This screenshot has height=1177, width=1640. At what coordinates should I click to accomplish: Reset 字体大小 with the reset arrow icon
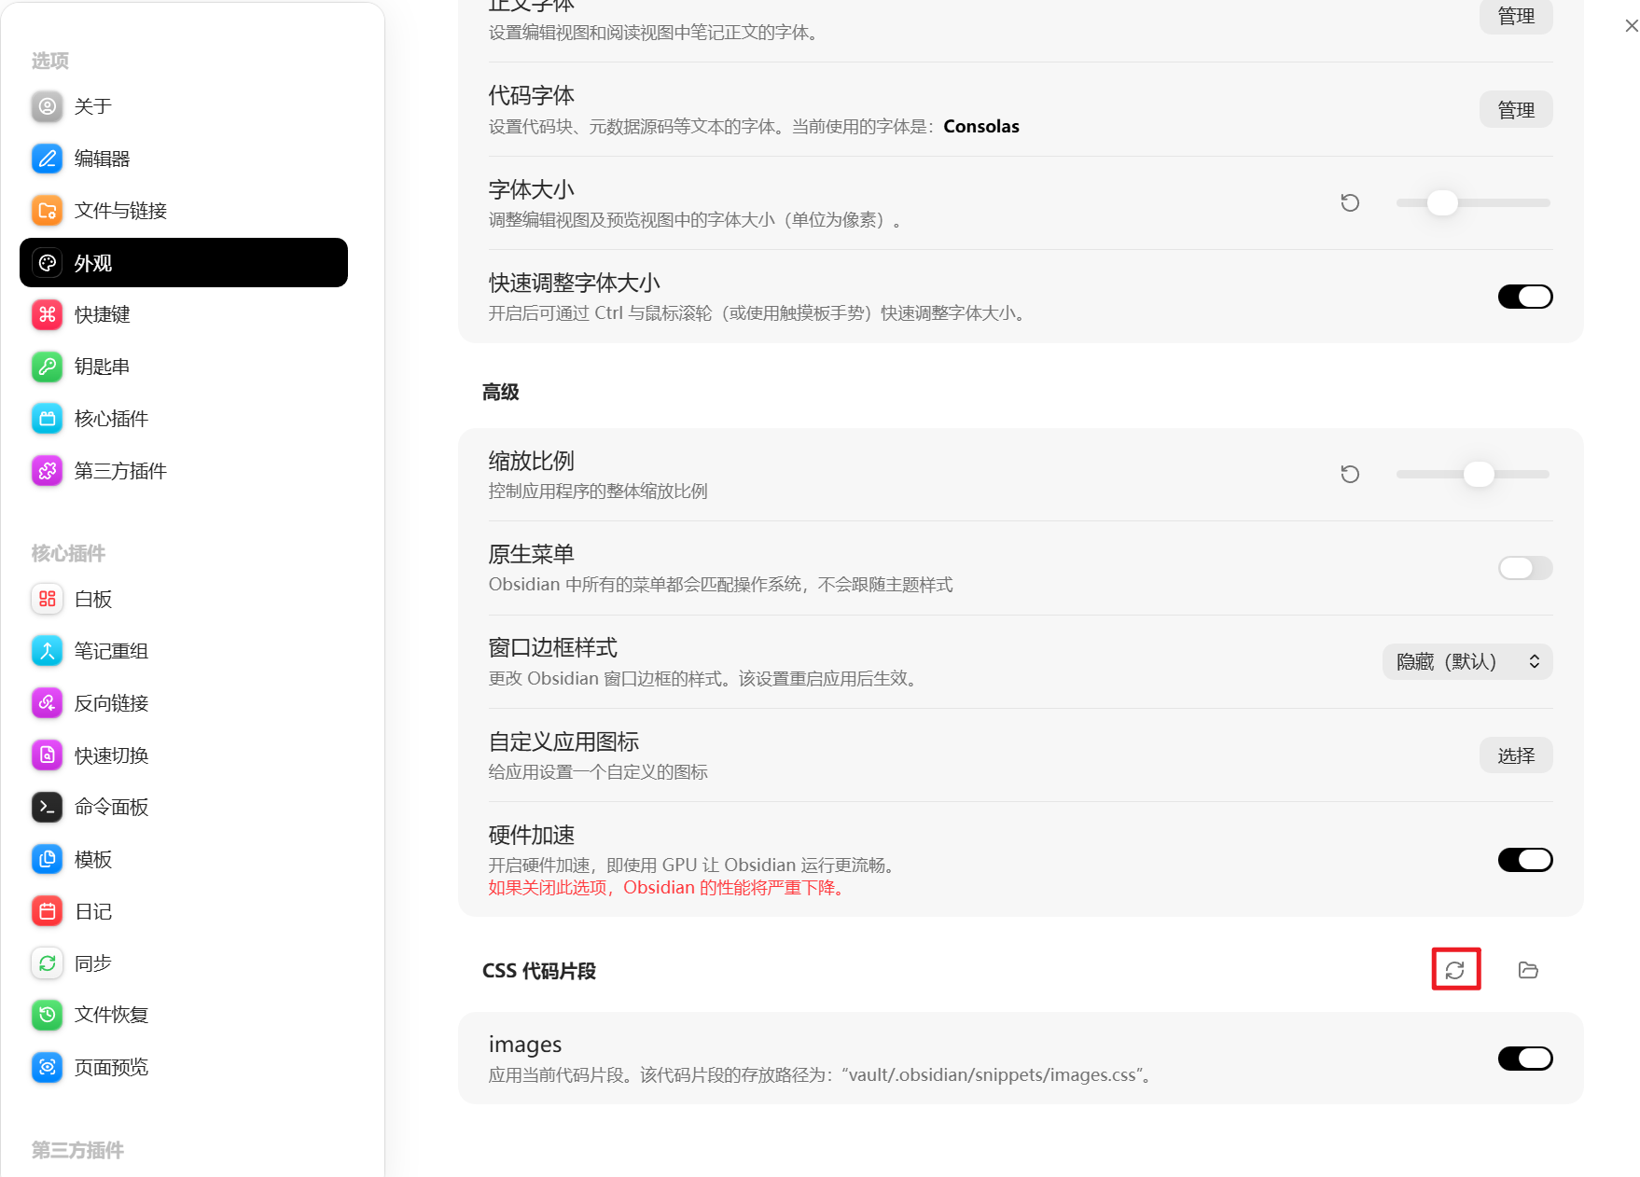pos(1350,202)
